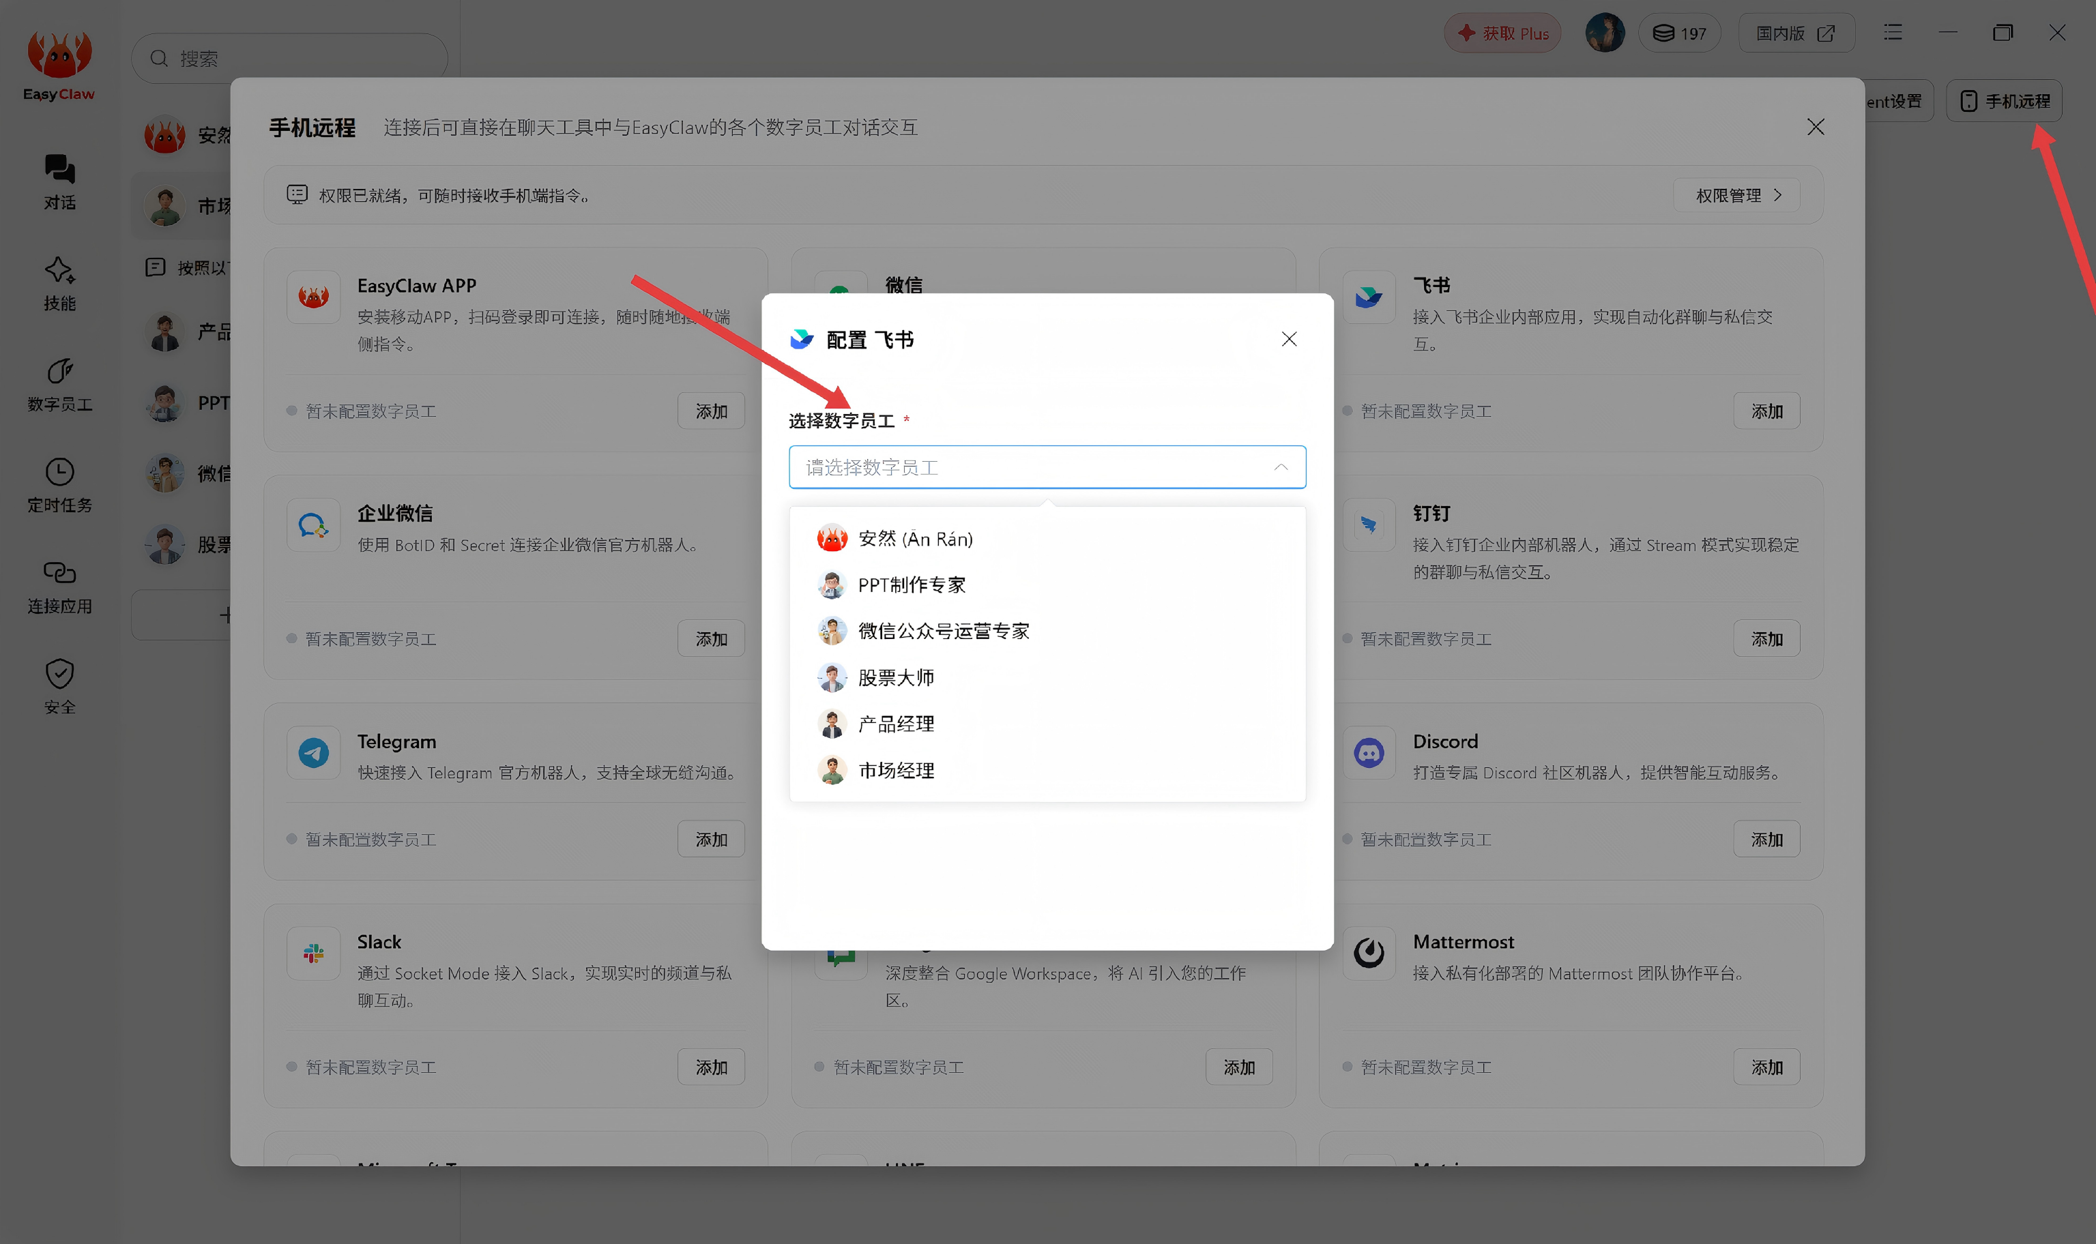The image size is (2096, 1244).
Task: Choose 股票大师 option
Action: [x=1047, y=677]
